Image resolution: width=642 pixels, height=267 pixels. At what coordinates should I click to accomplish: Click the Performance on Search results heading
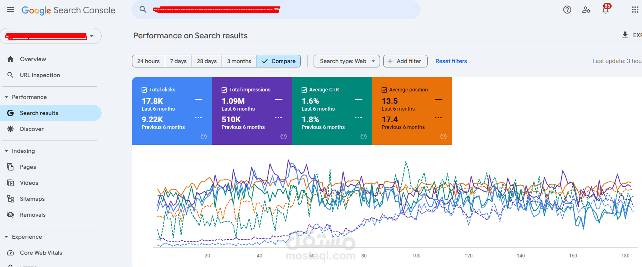click(x=191, y=36)
